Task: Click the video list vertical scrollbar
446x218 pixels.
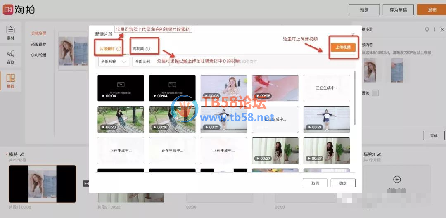Action: point(356,99)
